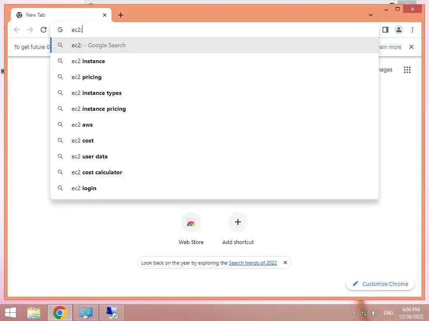
Task: Open the Chrome profile avatar
Action: (399, 30)
